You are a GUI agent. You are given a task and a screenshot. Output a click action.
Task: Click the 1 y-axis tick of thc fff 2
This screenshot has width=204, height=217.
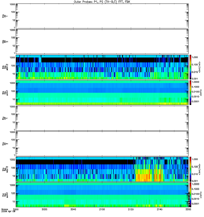tap(14, 155)
